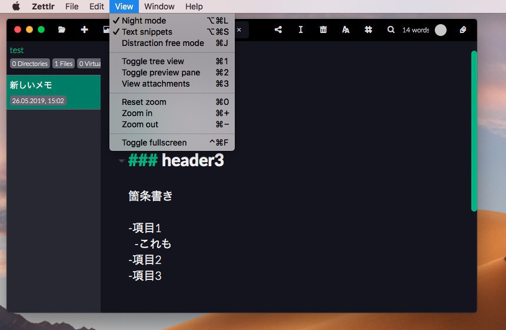
Task: Select Toggle fullscreen
Action: point(172,143)
